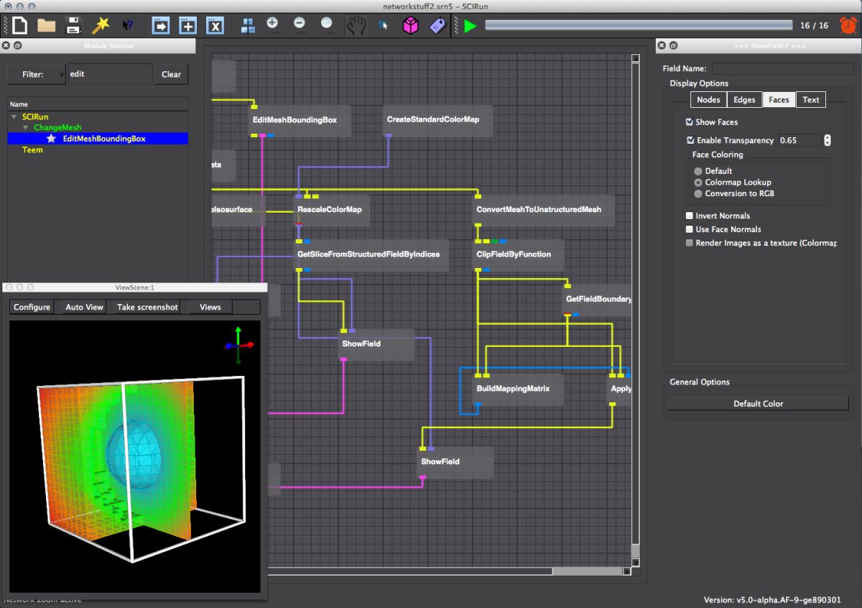The image size is (862, 608).
Task: Select the RescaleColorMap module
Action: coord(332,210)
